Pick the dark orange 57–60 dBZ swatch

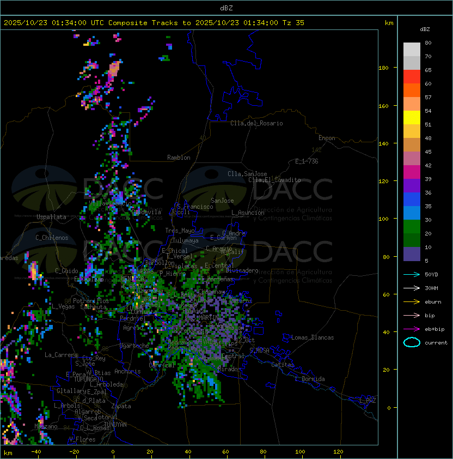(412, 90)
